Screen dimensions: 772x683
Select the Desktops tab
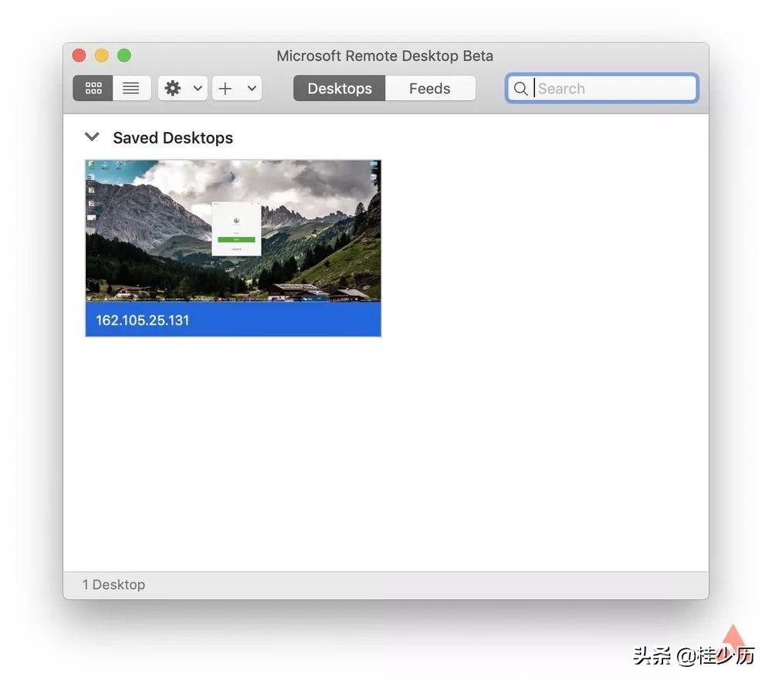coord(340,86)
